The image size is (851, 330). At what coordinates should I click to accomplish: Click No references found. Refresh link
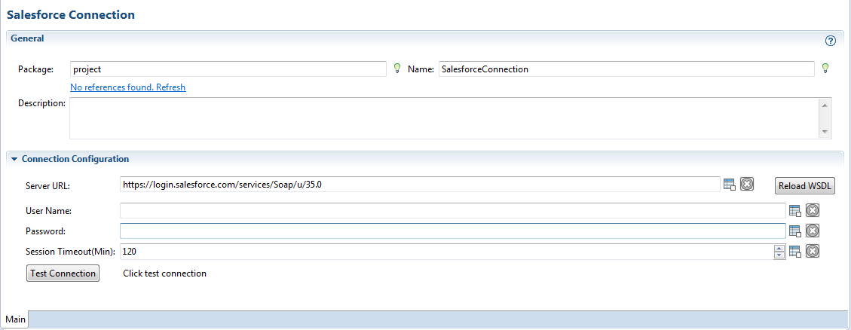128,87
